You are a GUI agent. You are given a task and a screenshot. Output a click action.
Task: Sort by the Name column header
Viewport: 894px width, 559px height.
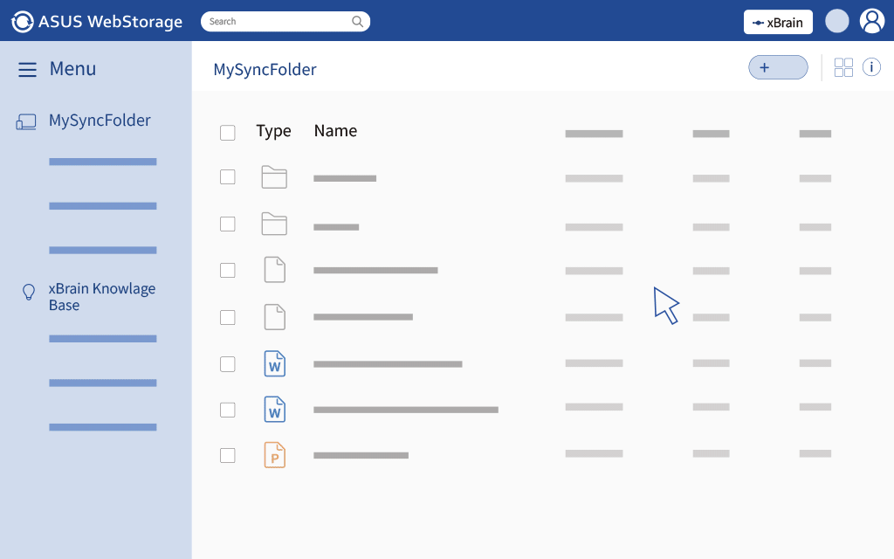pos(335,131)
